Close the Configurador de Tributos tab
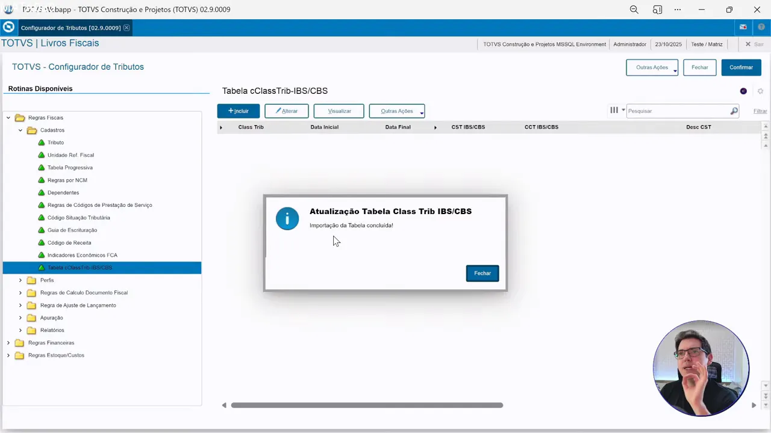 [126, 28]
